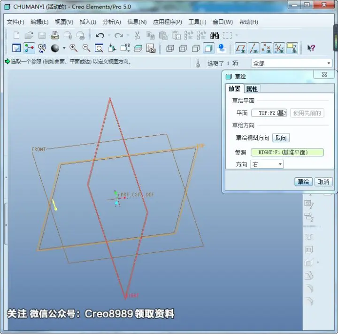Click the RIGHT:F1 reference field
Screen dimensions: 338x334
pyautogui.click(x=287, y=152)
